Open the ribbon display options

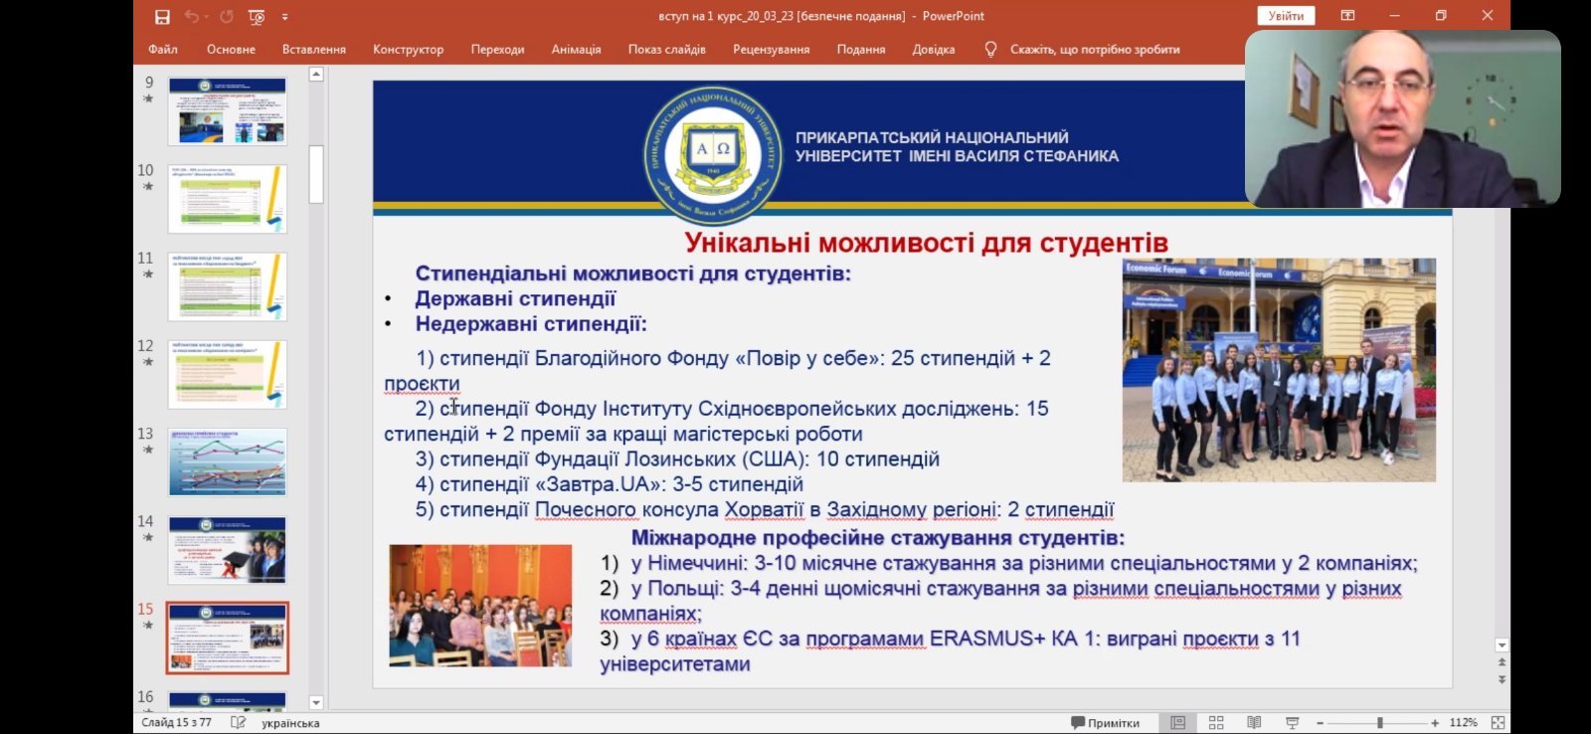1347,16
